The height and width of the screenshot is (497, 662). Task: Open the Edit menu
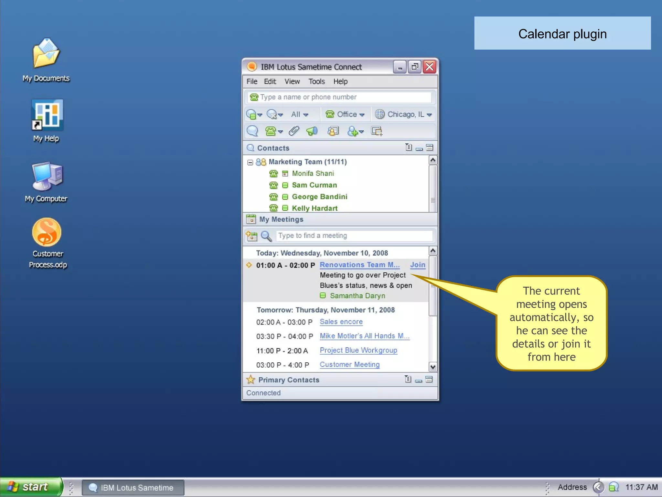point(270,82)
